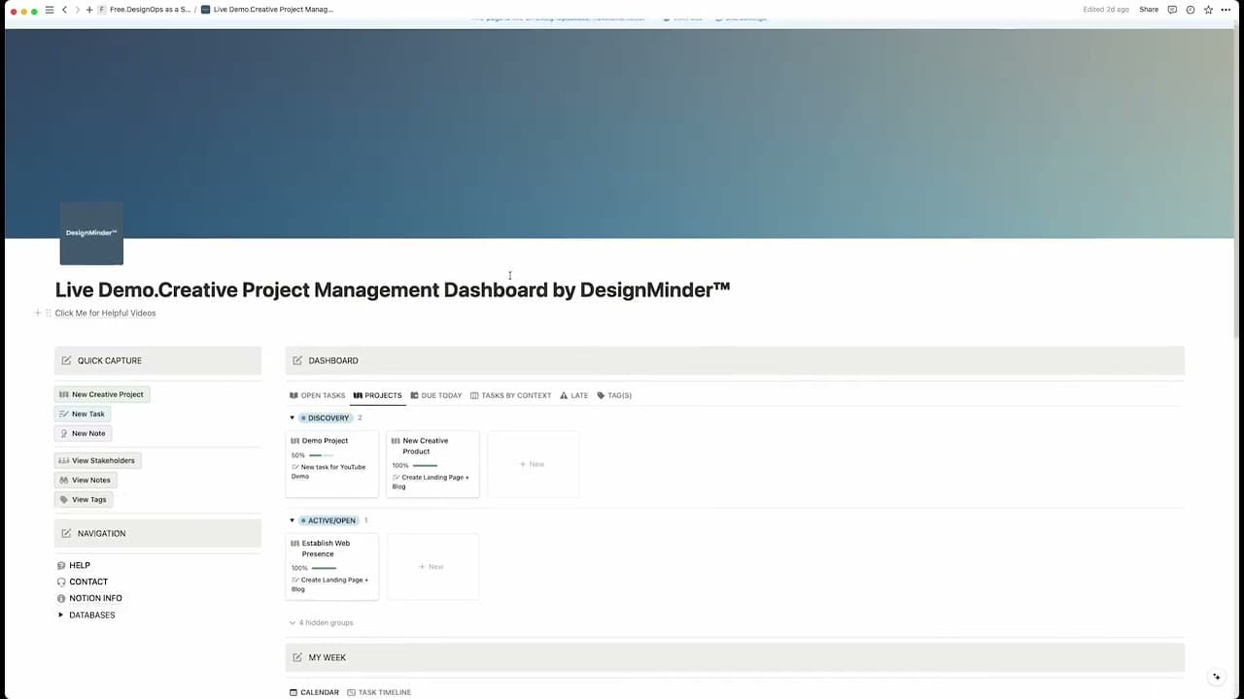1244x699 pixels.
Task: Open the three-dot page options menu
Action: [x=1226, y=10]
